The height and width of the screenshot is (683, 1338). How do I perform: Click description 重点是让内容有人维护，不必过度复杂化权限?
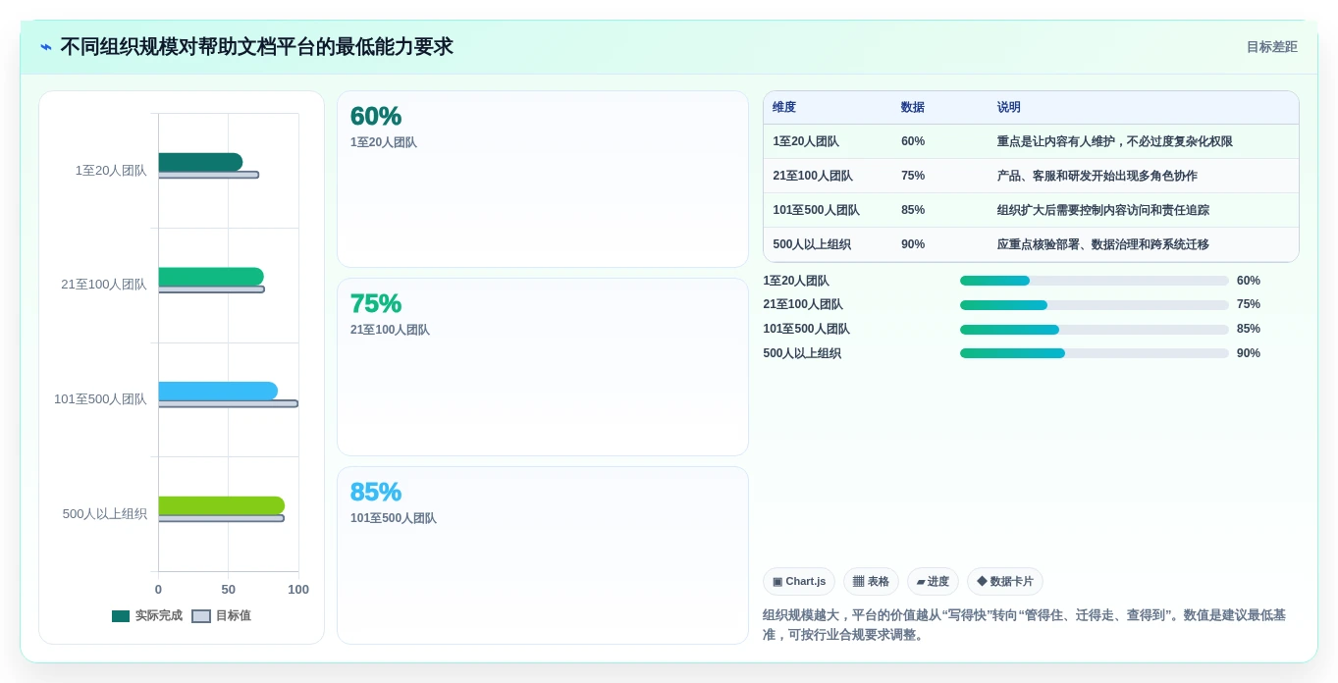1115,141
